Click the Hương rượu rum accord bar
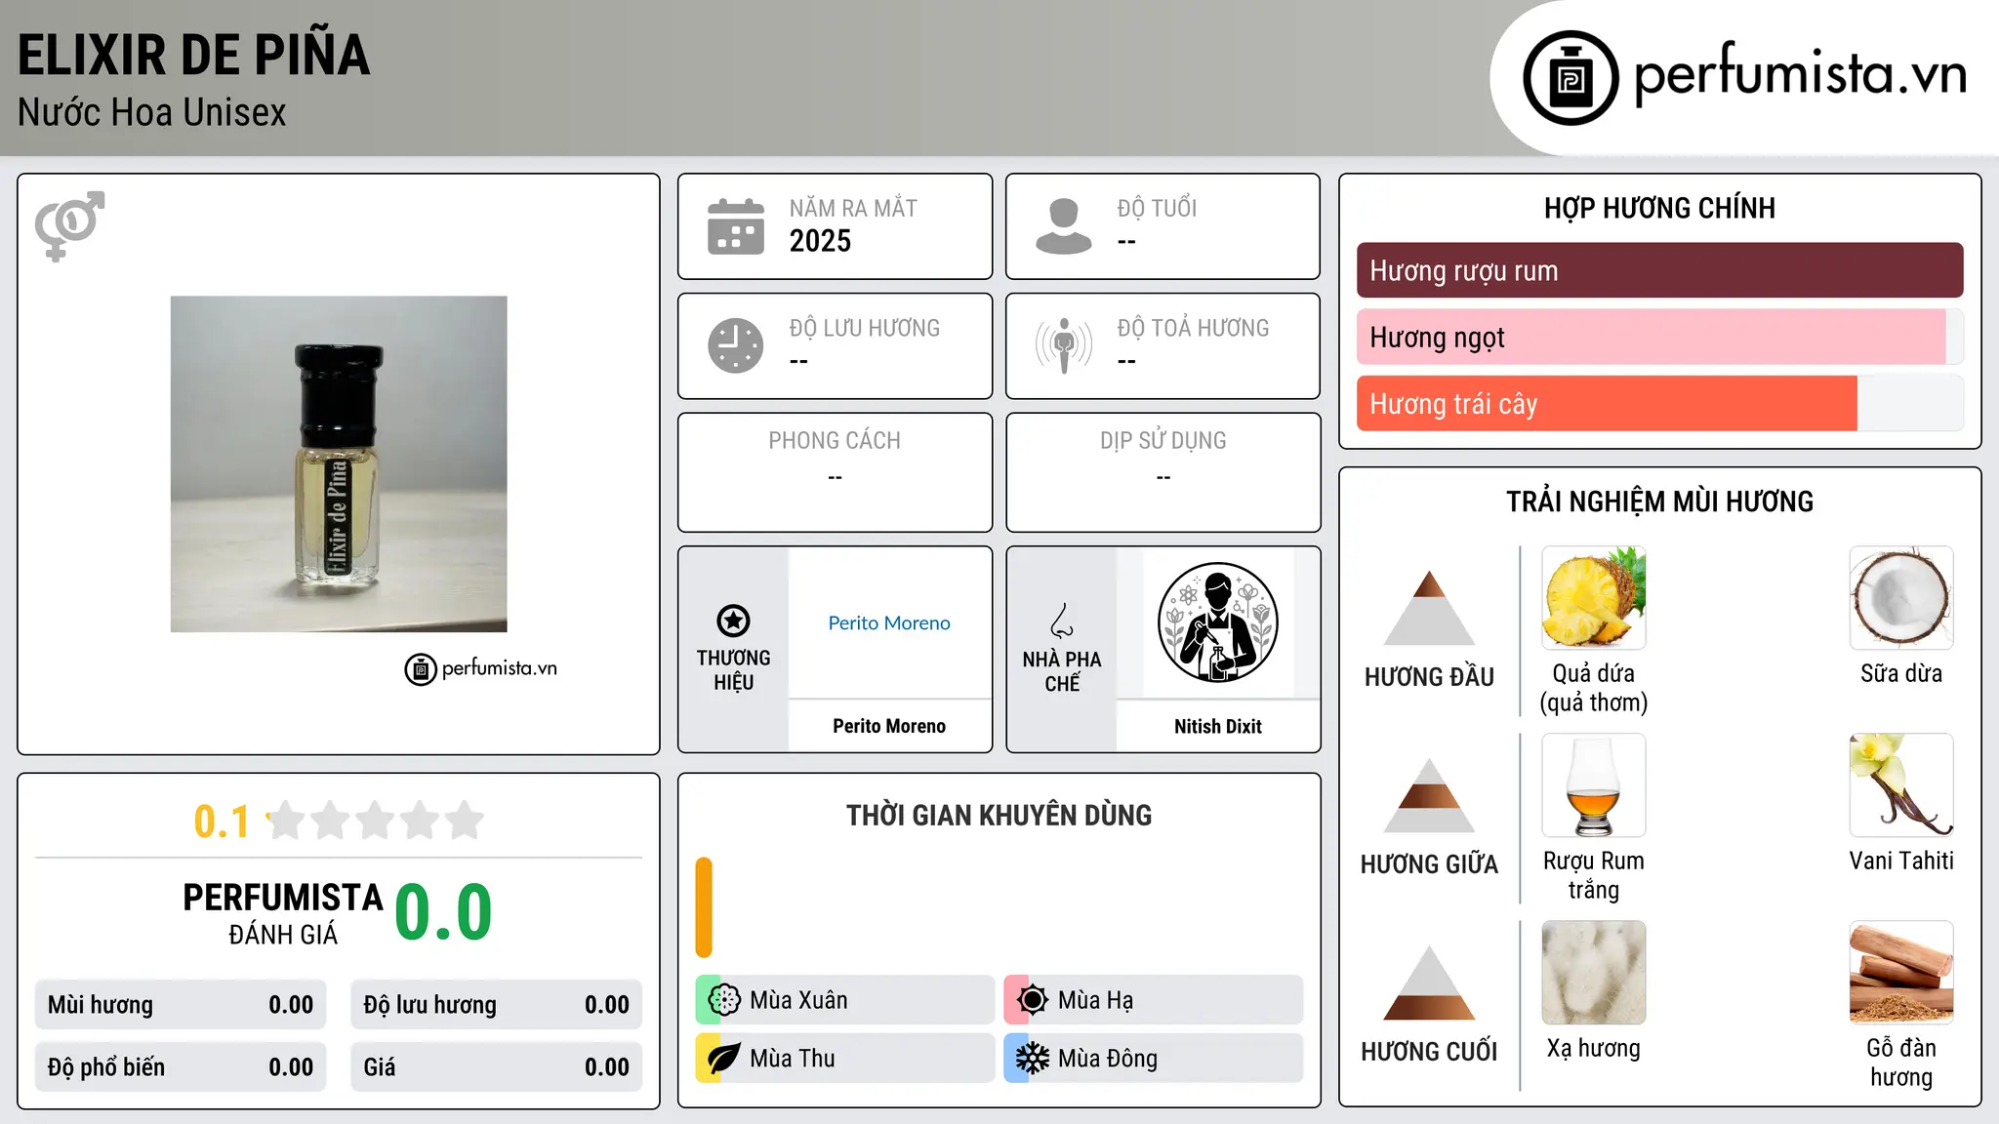 [x=1659, y=270]
